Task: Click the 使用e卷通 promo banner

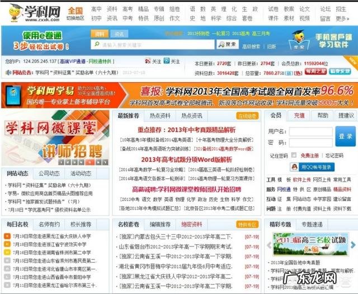Action: [42, 41]
